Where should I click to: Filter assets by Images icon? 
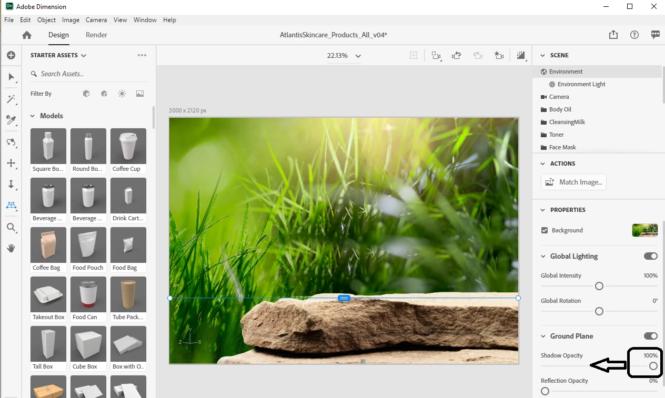coord(140,94)
